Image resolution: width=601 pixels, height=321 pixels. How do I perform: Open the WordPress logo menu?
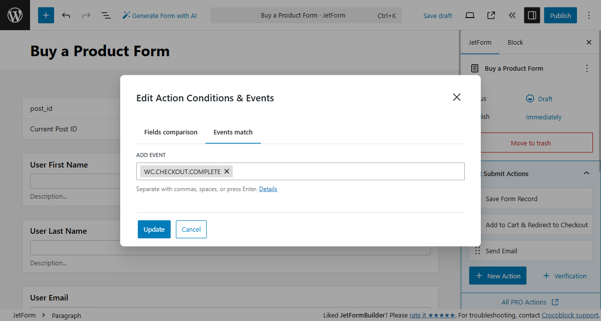tap(15, 15)
